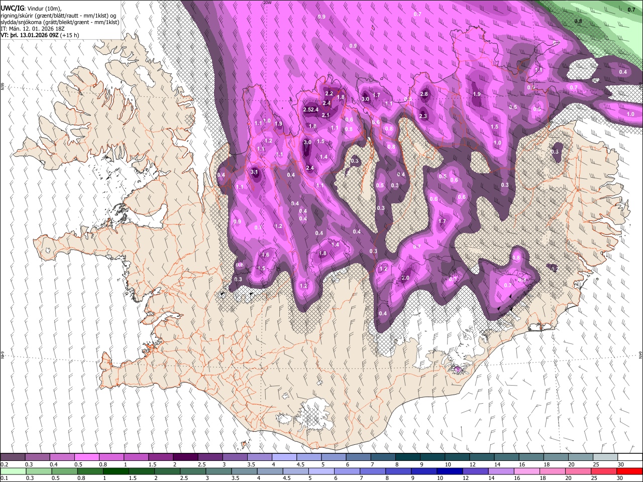643x482 pixels.
Task: Click the 1.6 snowfall value on the map
Action: (x=265, y=255)
